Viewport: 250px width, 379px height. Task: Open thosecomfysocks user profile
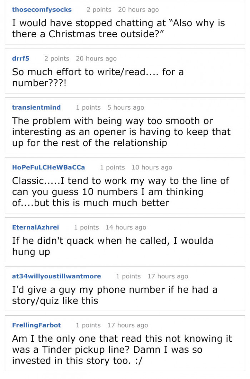point(42,10)
